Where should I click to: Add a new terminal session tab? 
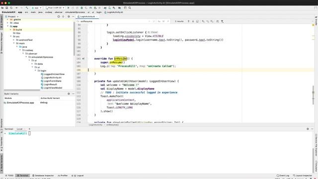[29, 129]
